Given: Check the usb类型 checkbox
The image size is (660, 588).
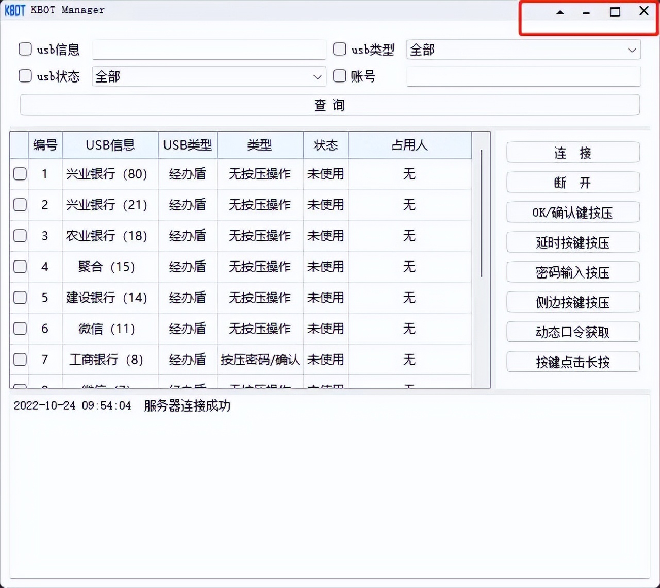Looking at the screenshot, I should pyautogui.click(x=339, y=49).
